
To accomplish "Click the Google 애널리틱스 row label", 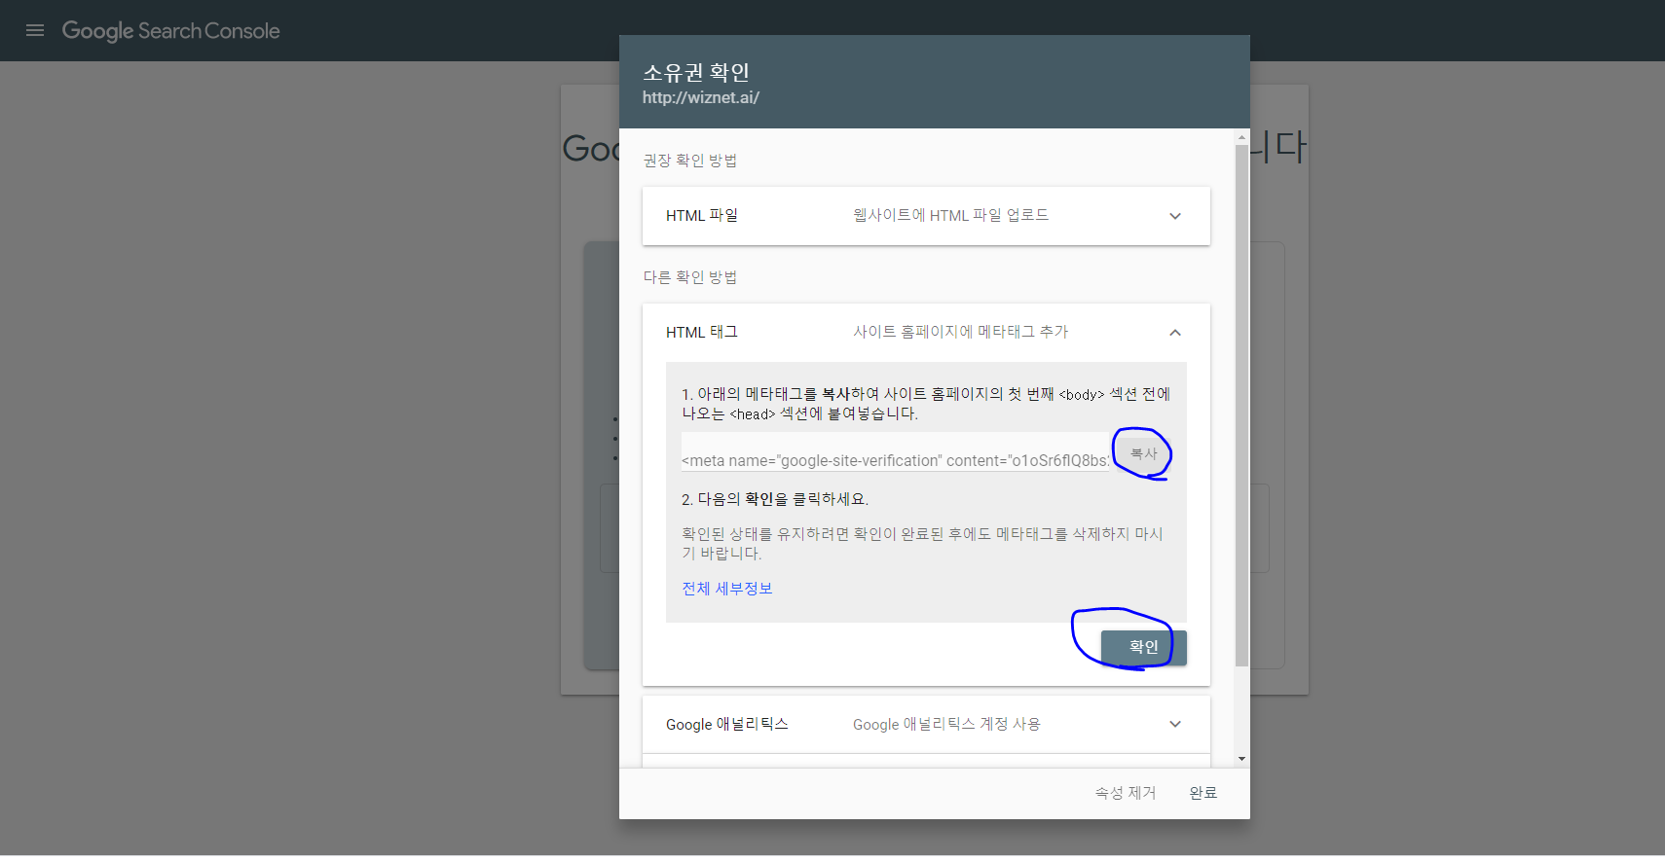I will click(x=727, y=724).
